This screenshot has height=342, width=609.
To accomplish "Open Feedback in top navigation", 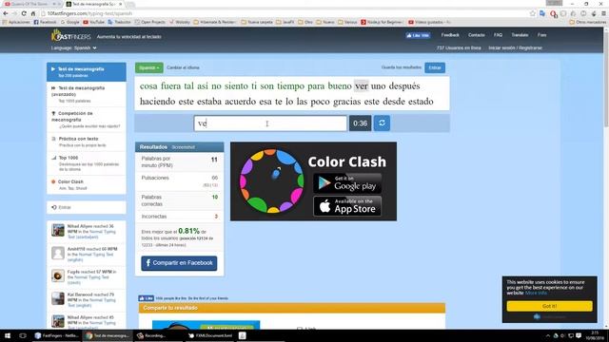I will pyautogui.click(x=450, y=35).
